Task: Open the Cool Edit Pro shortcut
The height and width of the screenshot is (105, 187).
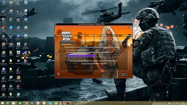Action: 26,53
